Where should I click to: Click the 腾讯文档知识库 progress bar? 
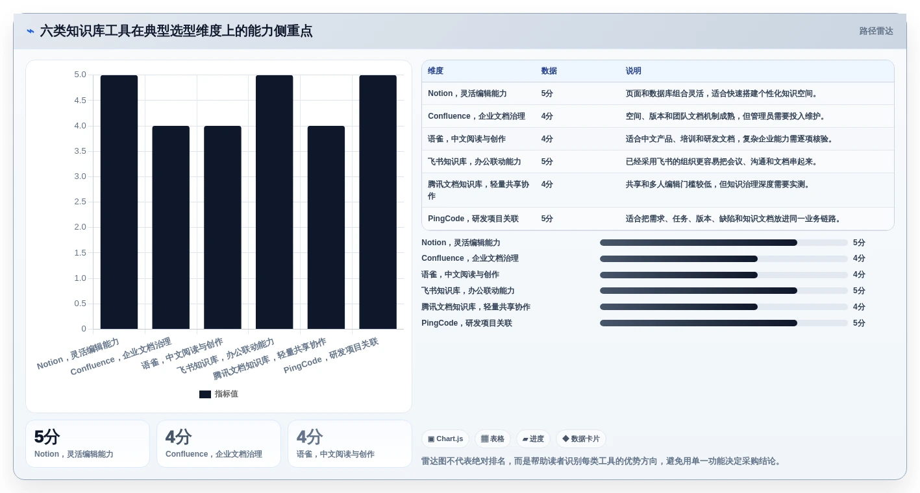(724, 307)
